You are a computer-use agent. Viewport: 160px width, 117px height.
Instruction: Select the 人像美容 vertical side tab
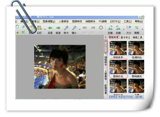click(106, 75)
